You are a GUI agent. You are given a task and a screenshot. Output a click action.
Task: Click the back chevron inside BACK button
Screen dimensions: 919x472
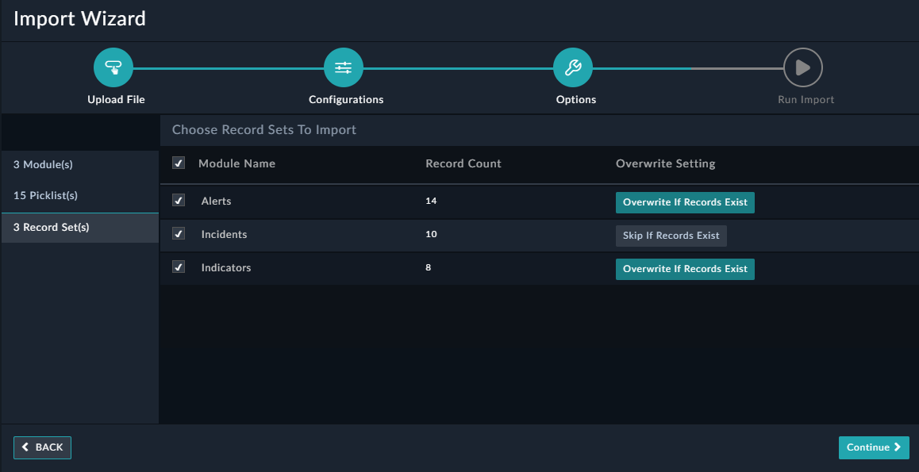[26, 447]
